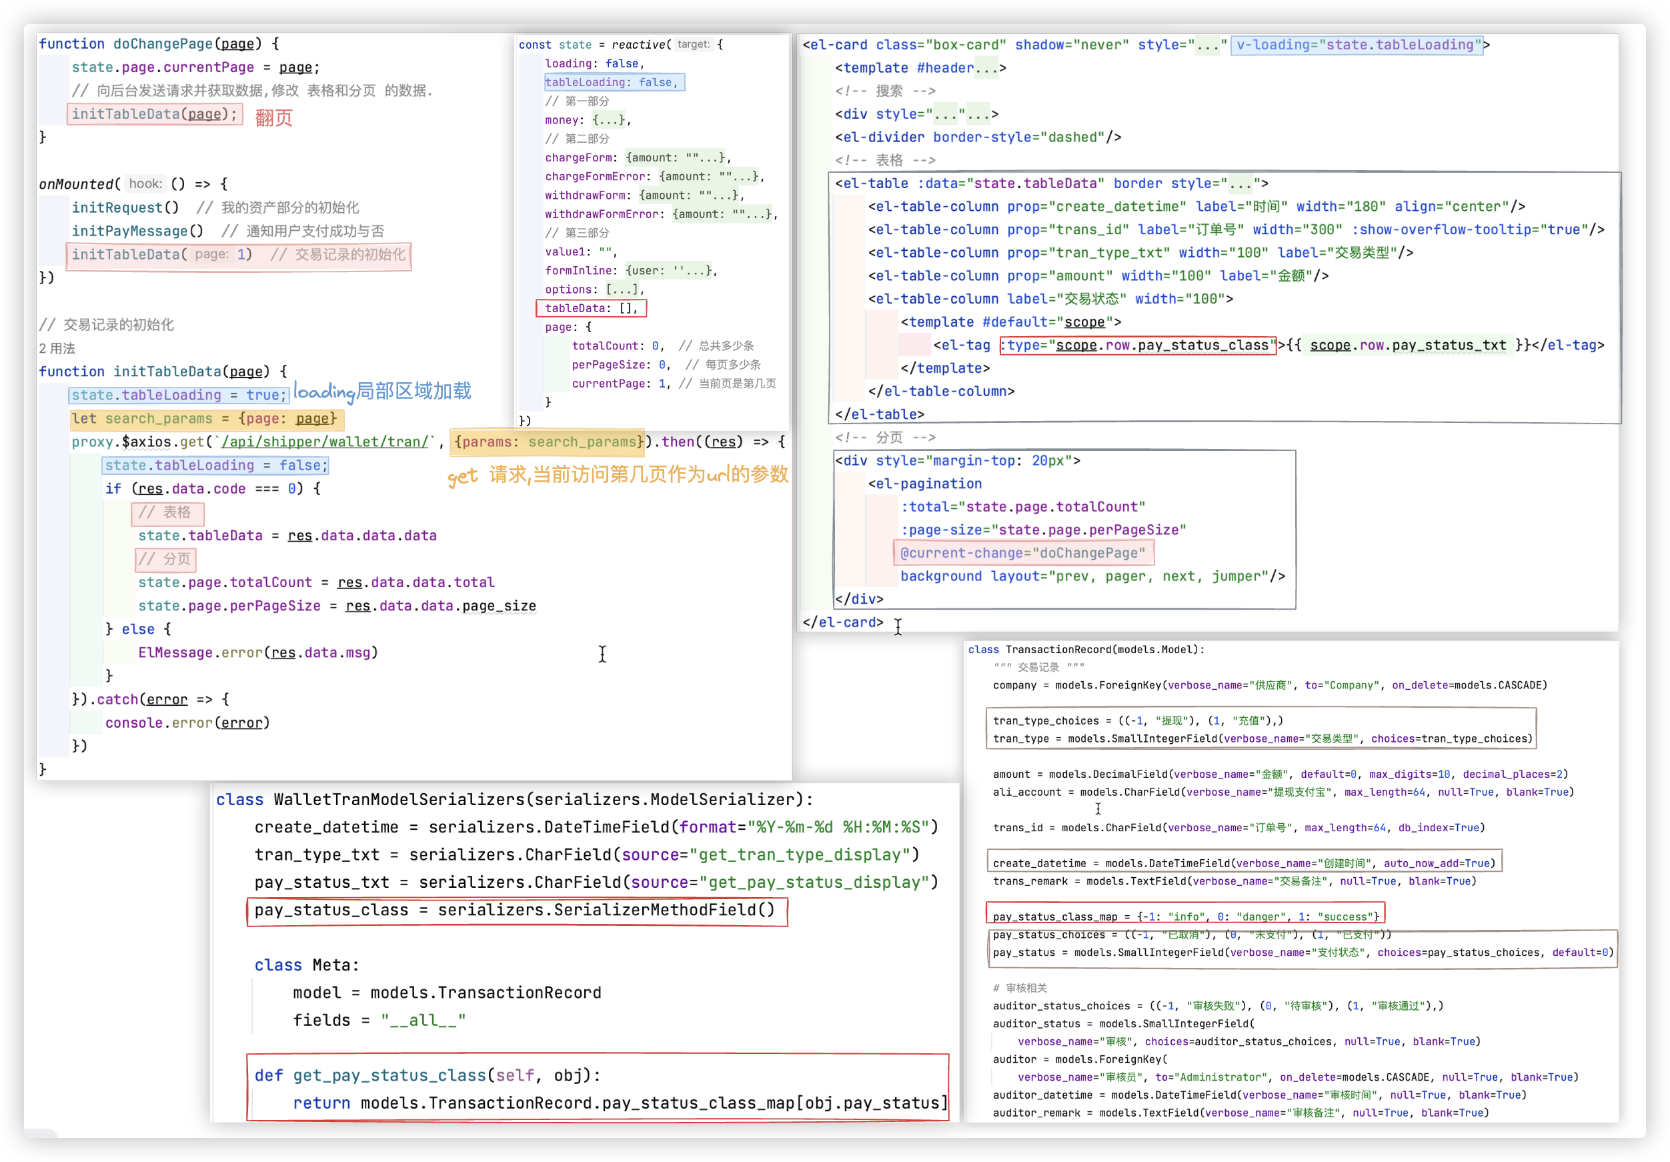Expand folded chargeForm amount block
Screen dimensions: 1670x1162
coord(674,158)
